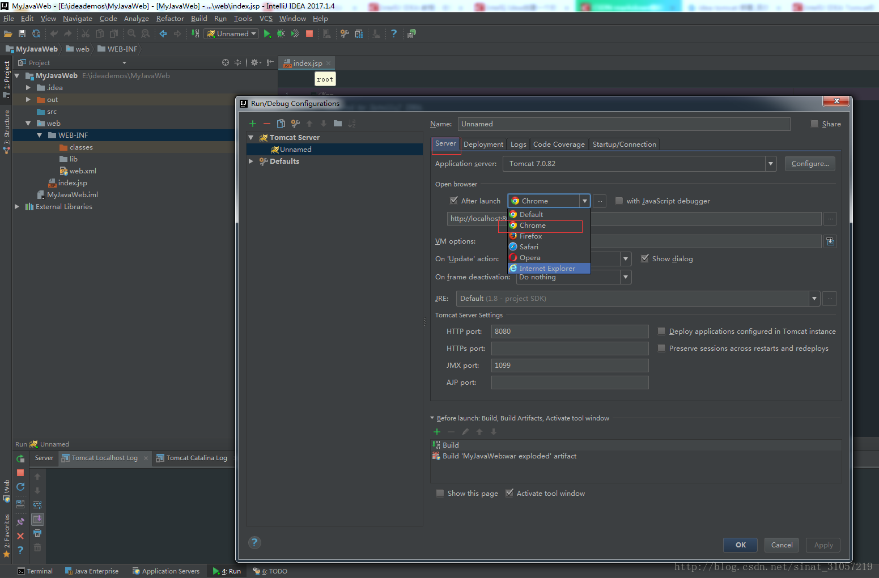Click the Print icon in the Run console
879x578 pixels.
click(x=37, y=533)
